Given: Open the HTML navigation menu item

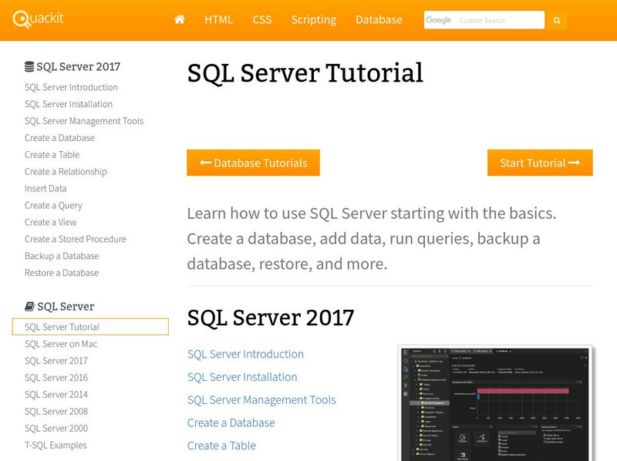Looking at the screenshot, I should (x=217, y=20).
